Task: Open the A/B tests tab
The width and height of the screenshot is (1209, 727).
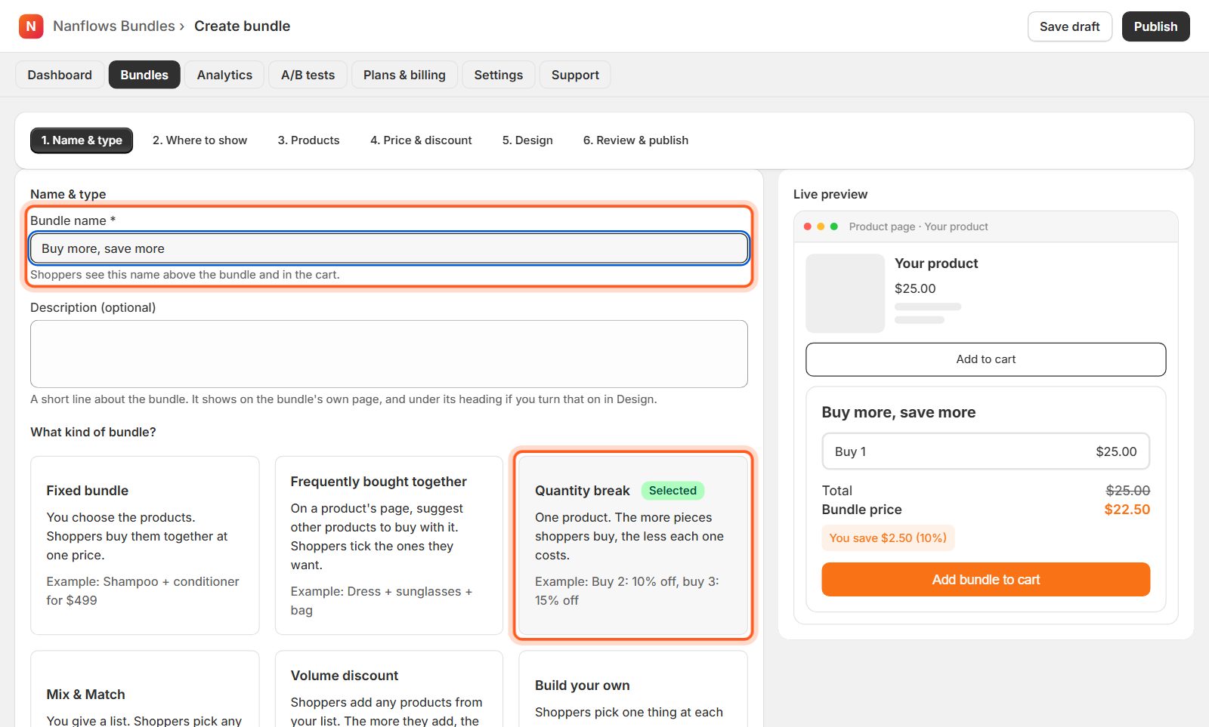Action: pyautogui.click(x=308, y=75)
